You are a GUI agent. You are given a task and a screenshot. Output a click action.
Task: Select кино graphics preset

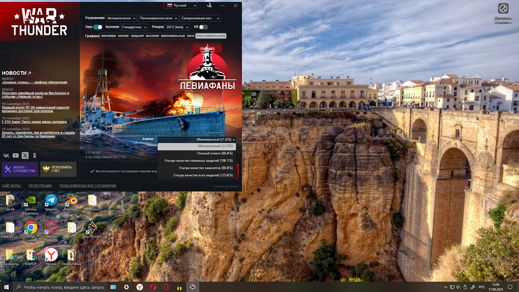(190, 36)
